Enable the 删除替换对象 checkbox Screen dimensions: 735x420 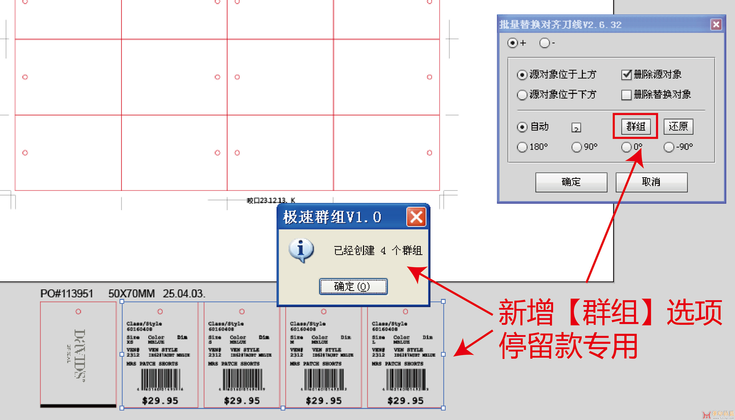pos(626,95)
